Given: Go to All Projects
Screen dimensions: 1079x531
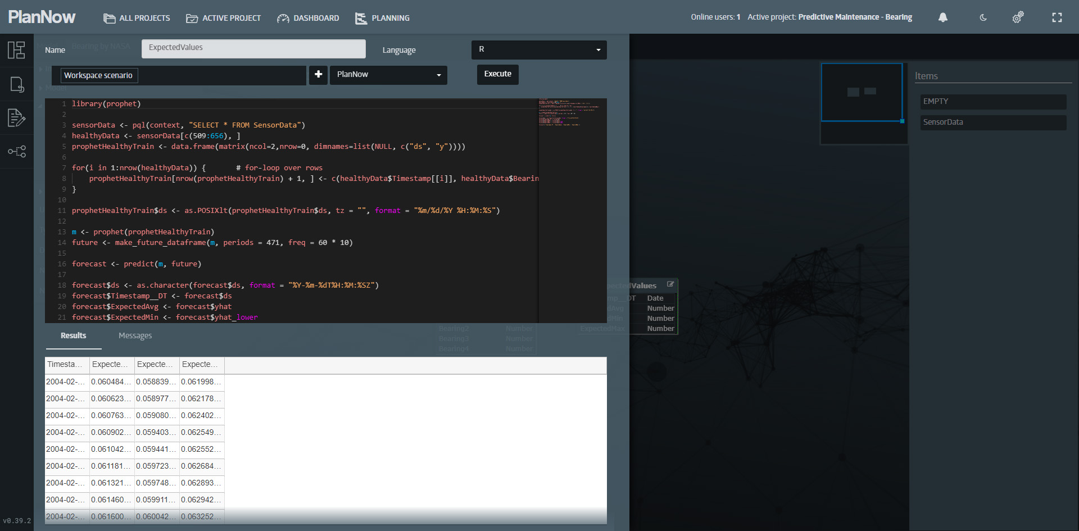Looking at the screenshot, I should [137, 18].
